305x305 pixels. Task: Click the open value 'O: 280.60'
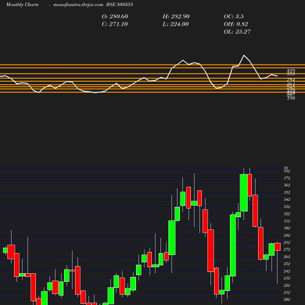coord(115,16)
